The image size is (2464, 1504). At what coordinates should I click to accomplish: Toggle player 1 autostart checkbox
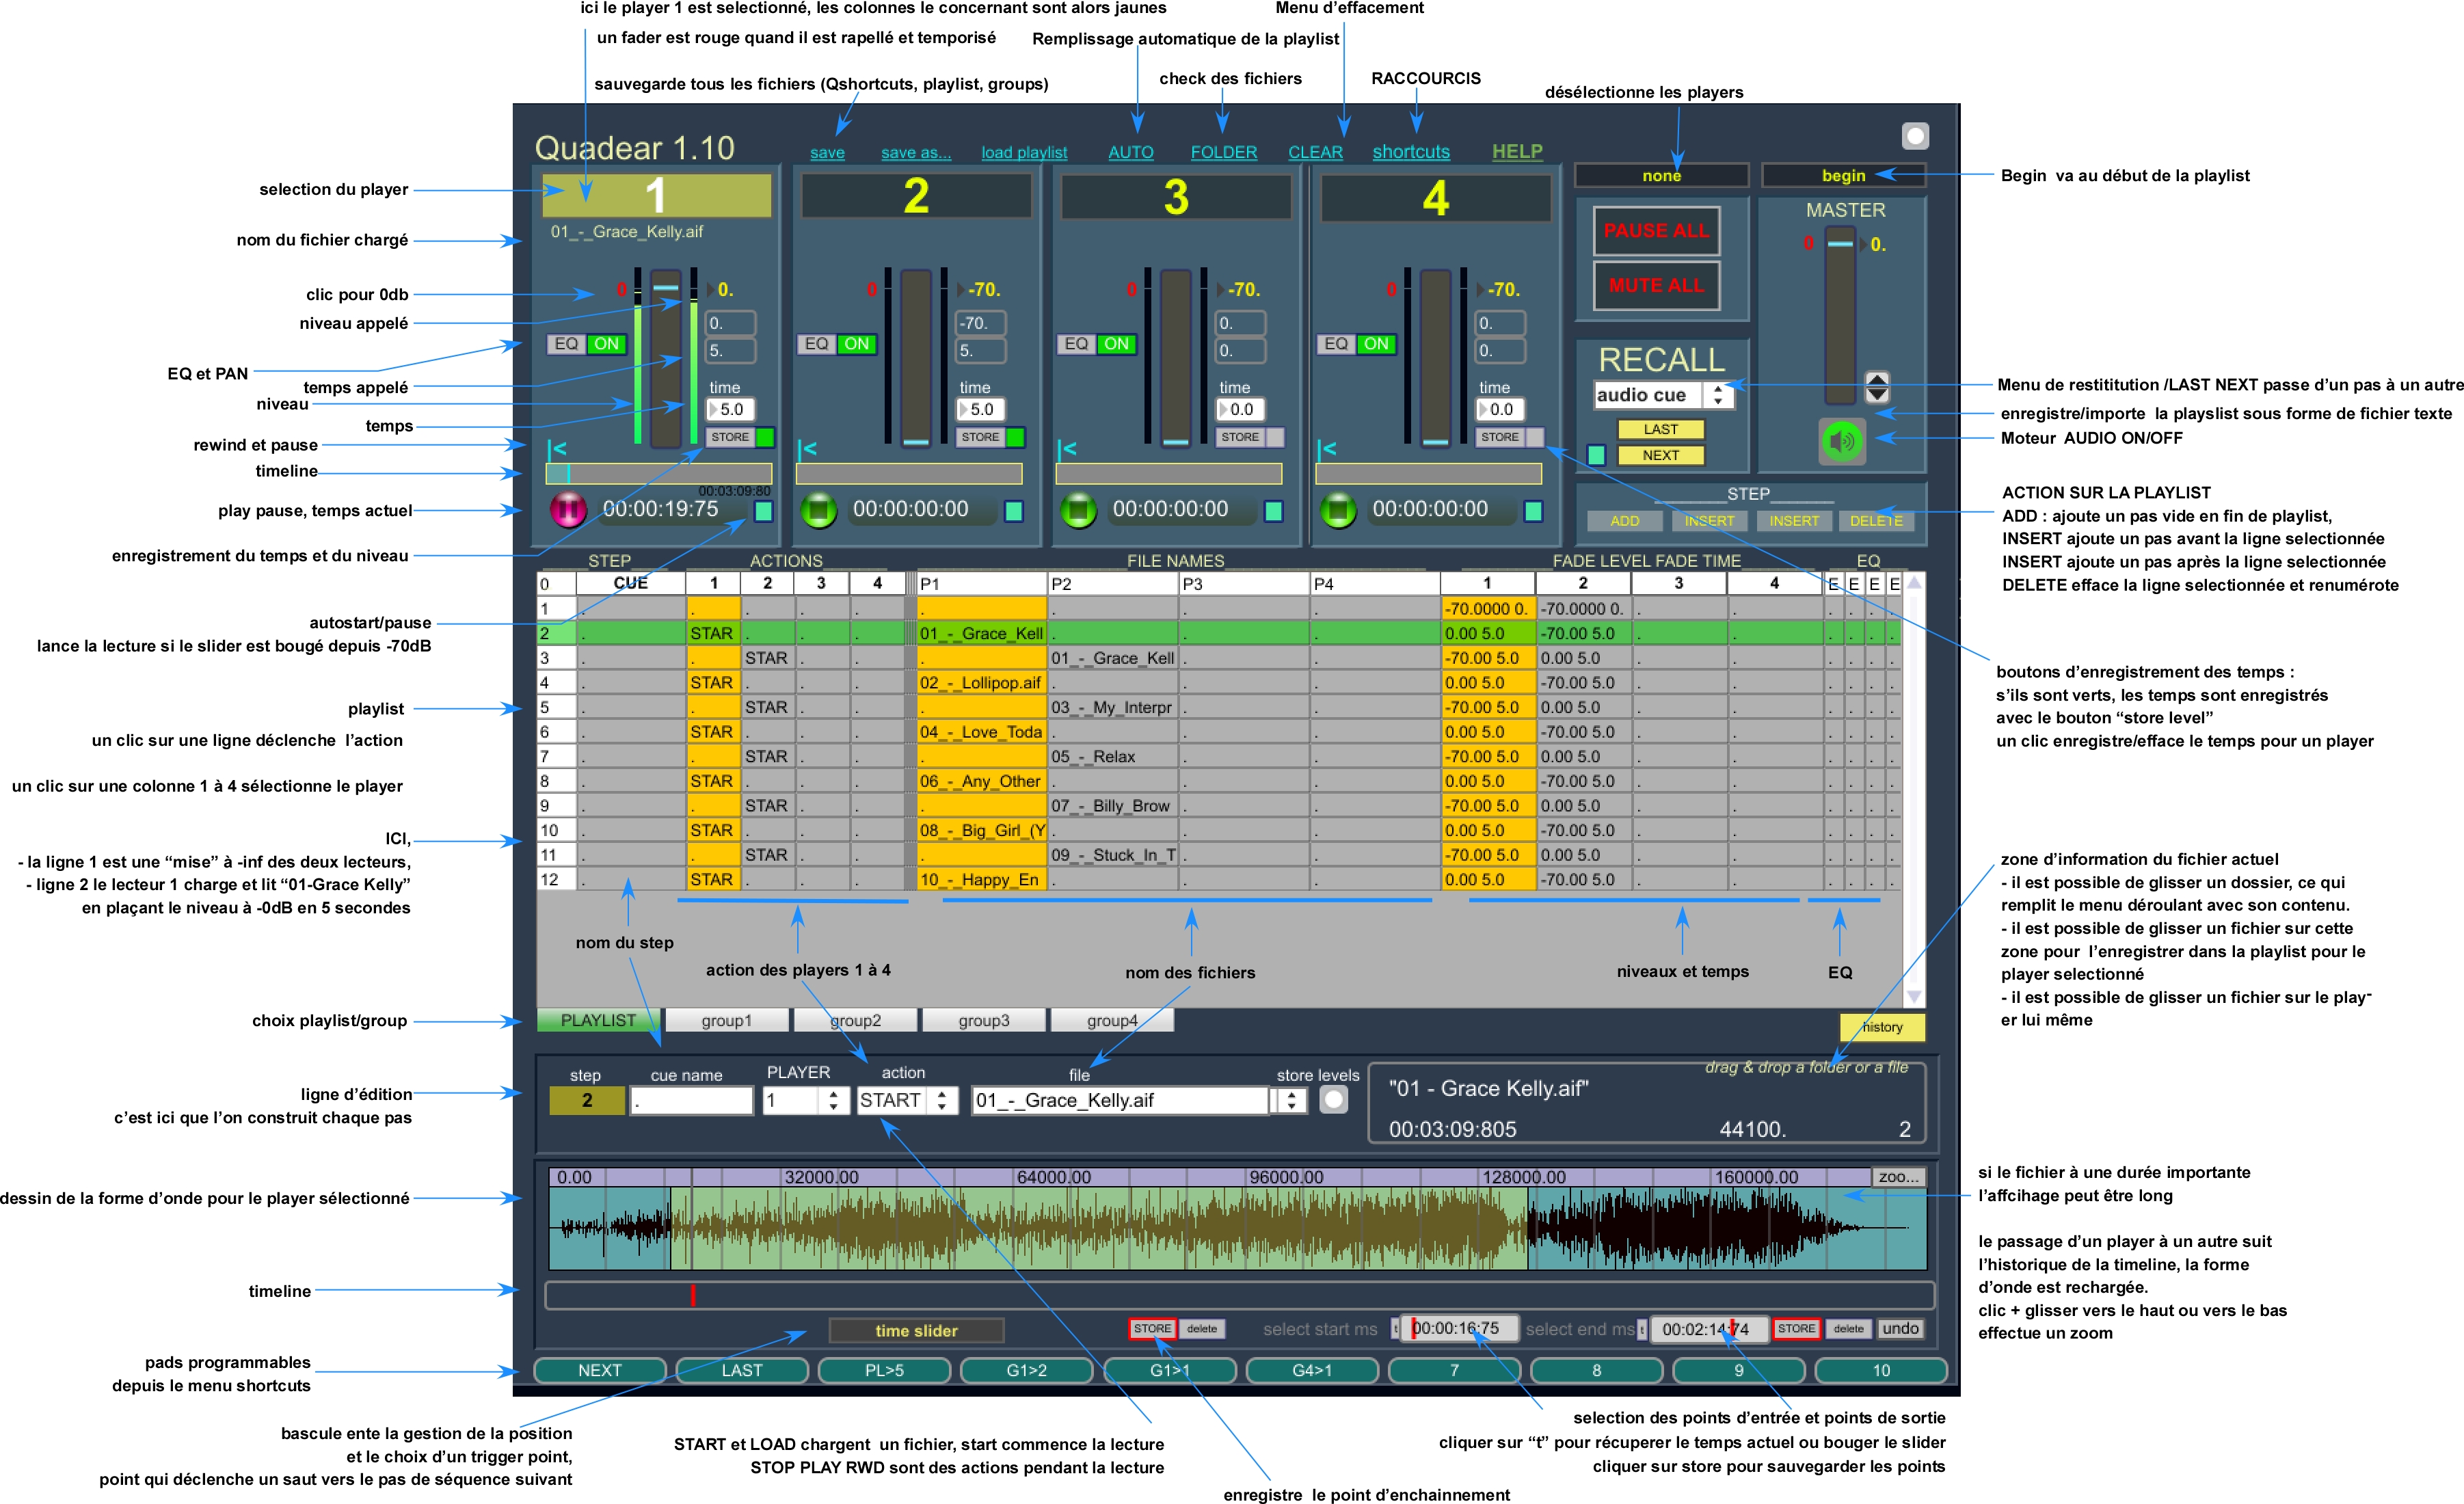pyautogui.click(x=763, y=511)
